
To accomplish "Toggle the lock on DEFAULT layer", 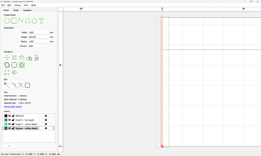I will coord(13,116).
